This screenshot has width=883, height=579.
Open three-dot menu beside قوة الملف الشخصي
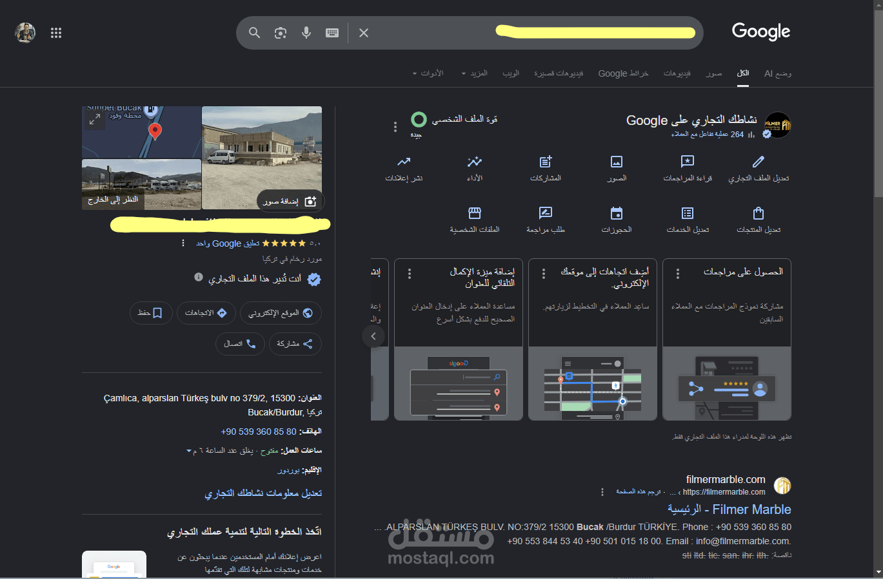(395, 127)
